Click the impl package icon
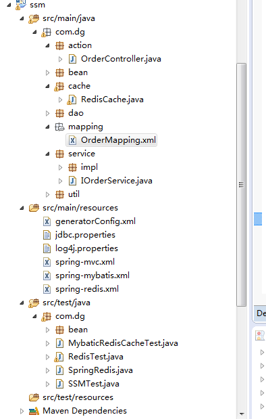This screenshot has width=266, height=419. [x=72, y=168]
